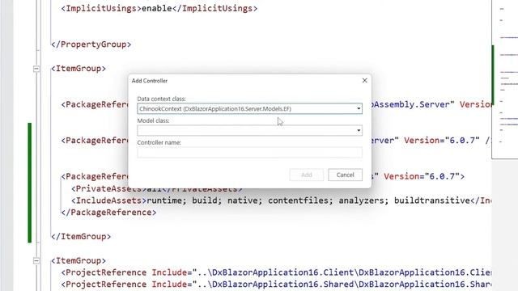Viewport: 518px width, 291px height.
Task: Click the code minimap scrollbar
Action: click(x=504, y=79)
